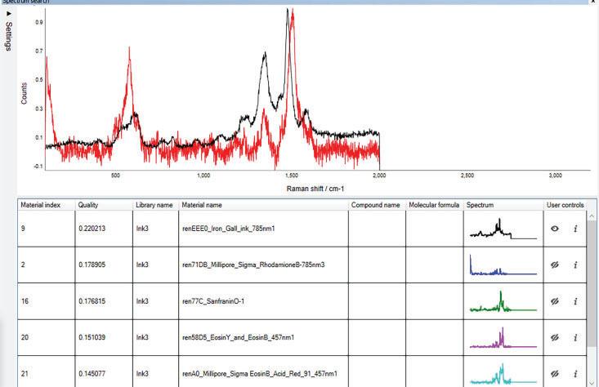The height and width of the screenshot is (387, 599).
Task: Show the EosinB_Acid_Red_91 spectrum on the plot
Action: pyautogui.click(x=555, y=374)
